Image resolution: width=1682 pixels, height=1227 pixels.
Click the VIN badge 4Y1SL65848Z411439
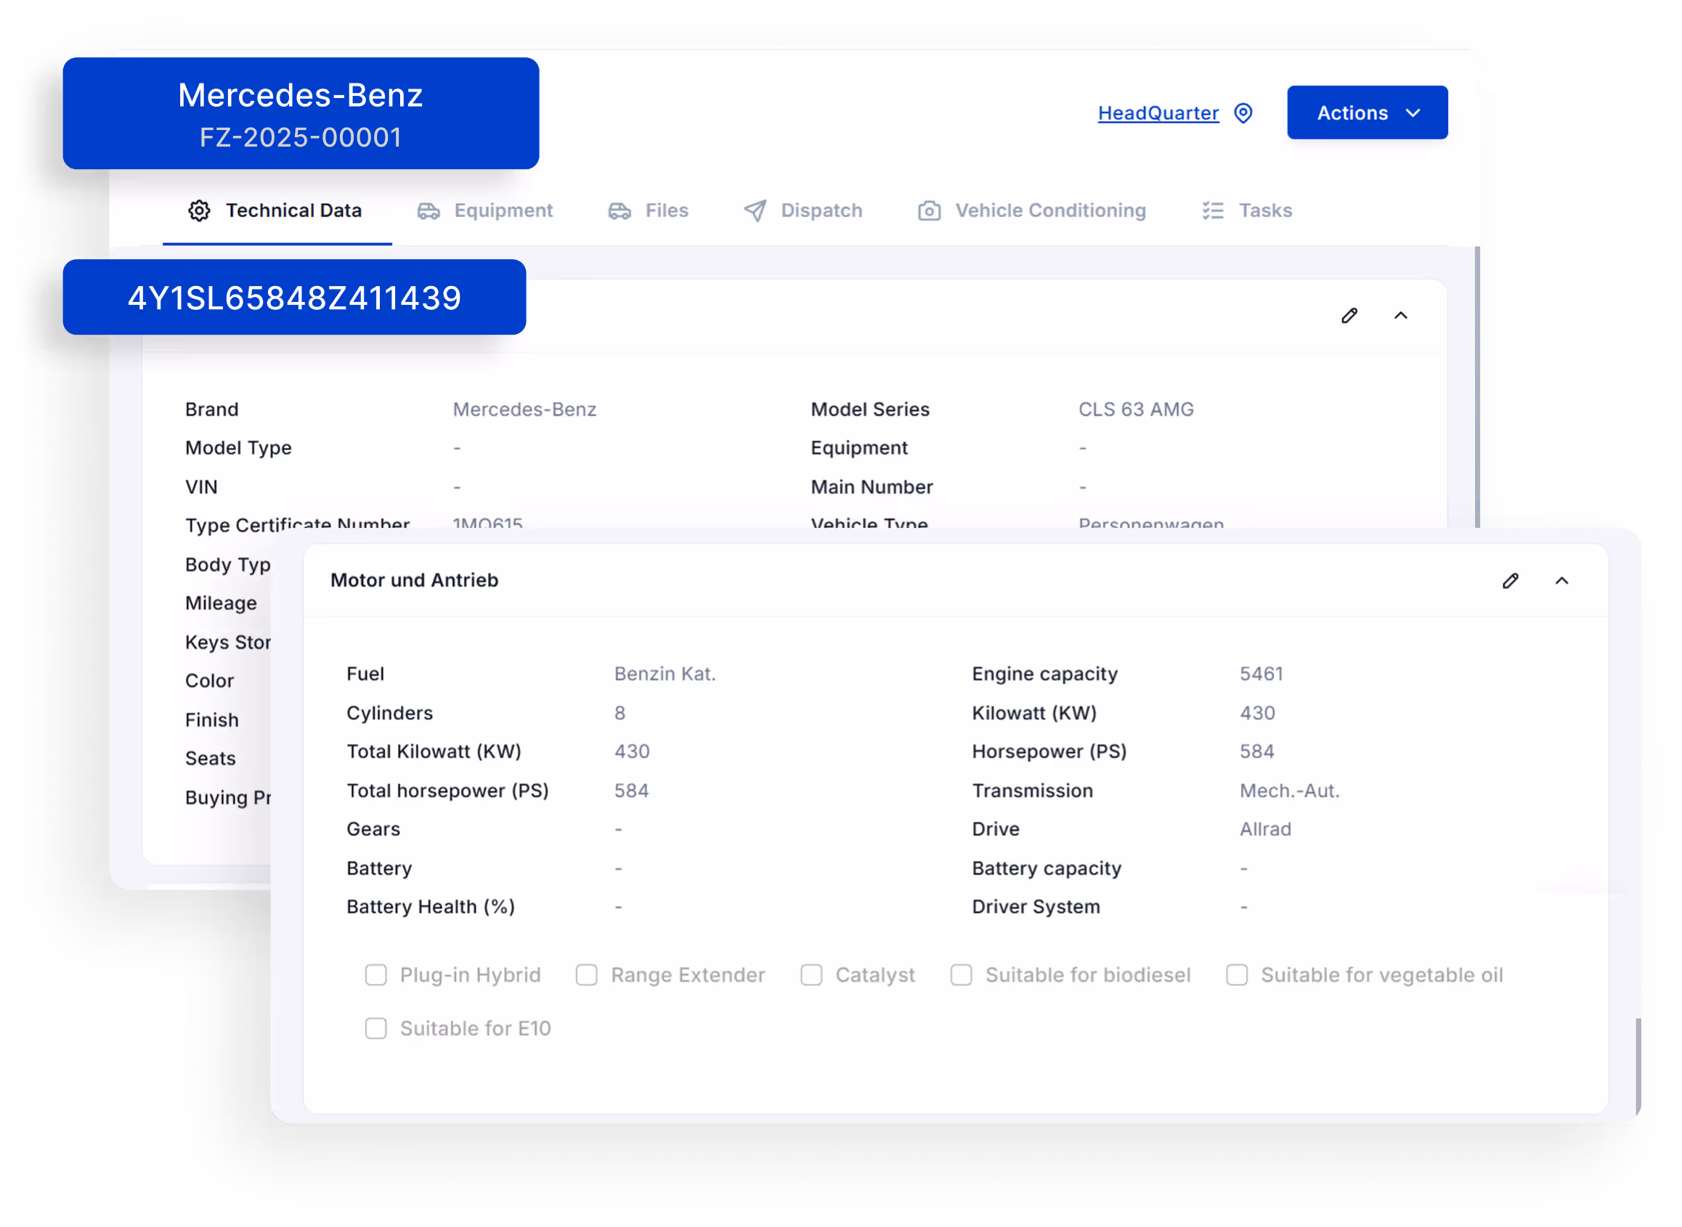294,298
